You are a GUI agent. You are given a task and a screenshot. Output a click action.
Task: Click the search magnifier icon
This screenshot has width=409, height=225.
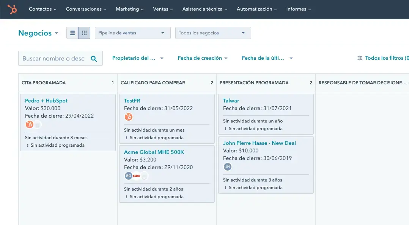93,59
